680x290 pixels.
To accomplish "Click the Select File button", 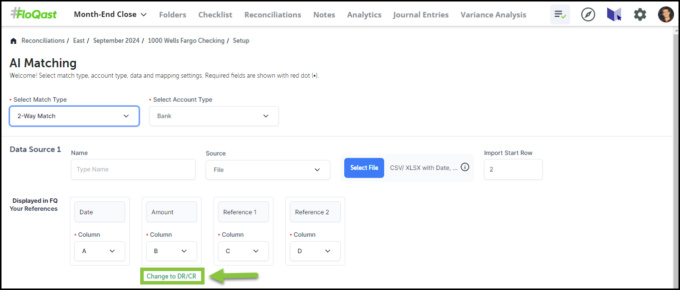I will point(364,168).
